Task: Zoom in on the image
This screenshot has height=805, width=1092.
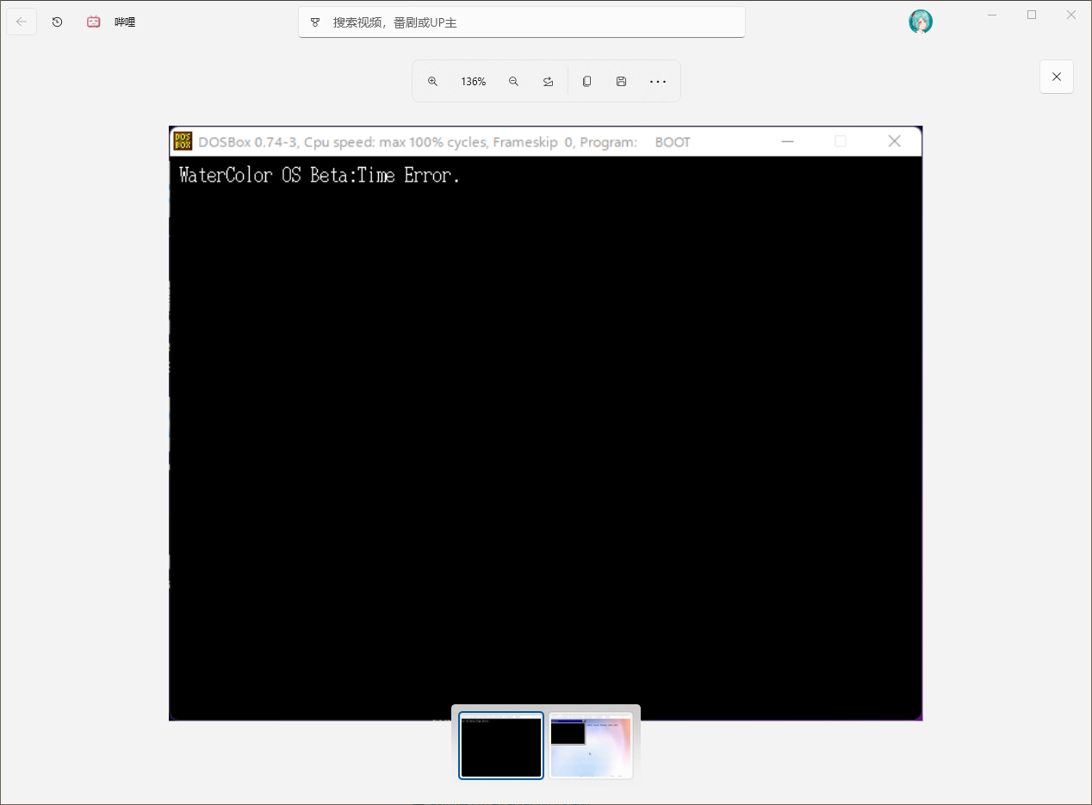Action: (x=432, y=82)
